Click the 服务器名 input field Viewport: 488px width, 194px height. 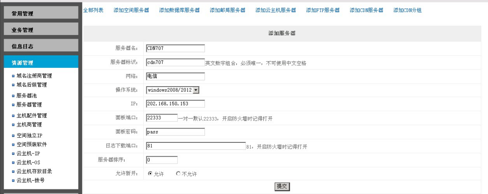(x=175, y=48)
